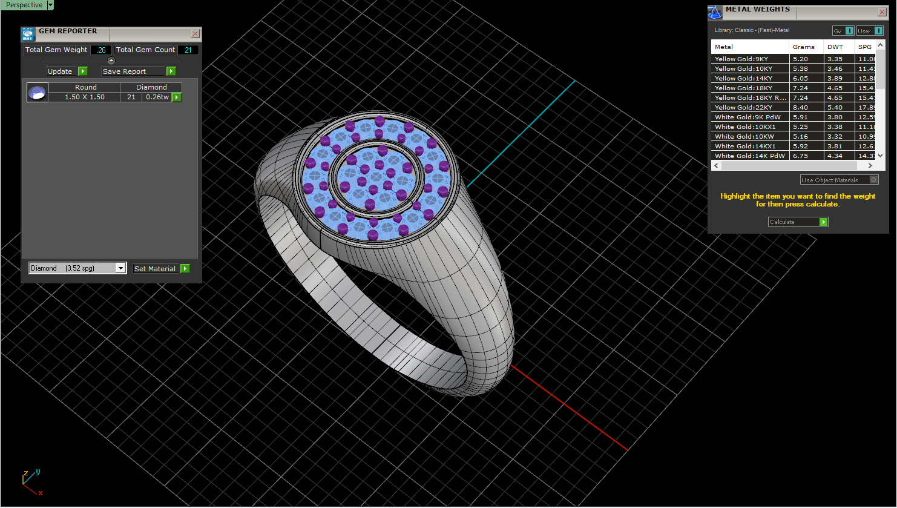897x508 pixels.
Task: Click the Total Gem Count value field
Action: [188, 50]
